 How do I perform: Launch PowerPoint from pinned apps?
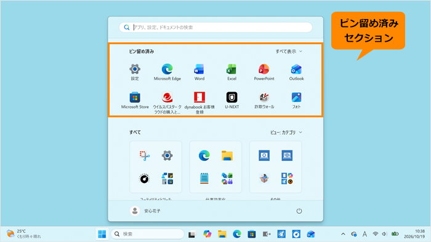[264, 72]
